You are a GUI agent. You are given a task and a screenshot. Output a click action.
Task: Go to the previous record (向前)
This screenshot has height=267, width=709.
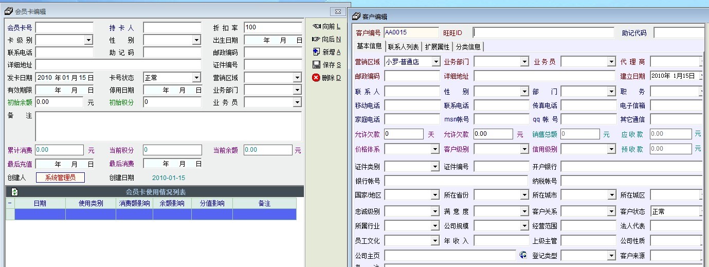326,26
